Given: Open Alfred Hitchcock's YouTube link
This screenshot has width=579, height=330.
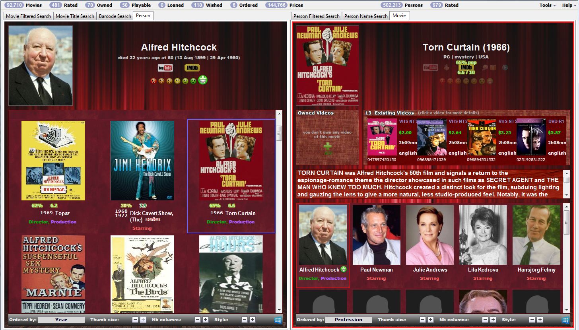Looking at the screenshot, I should 165,68.
